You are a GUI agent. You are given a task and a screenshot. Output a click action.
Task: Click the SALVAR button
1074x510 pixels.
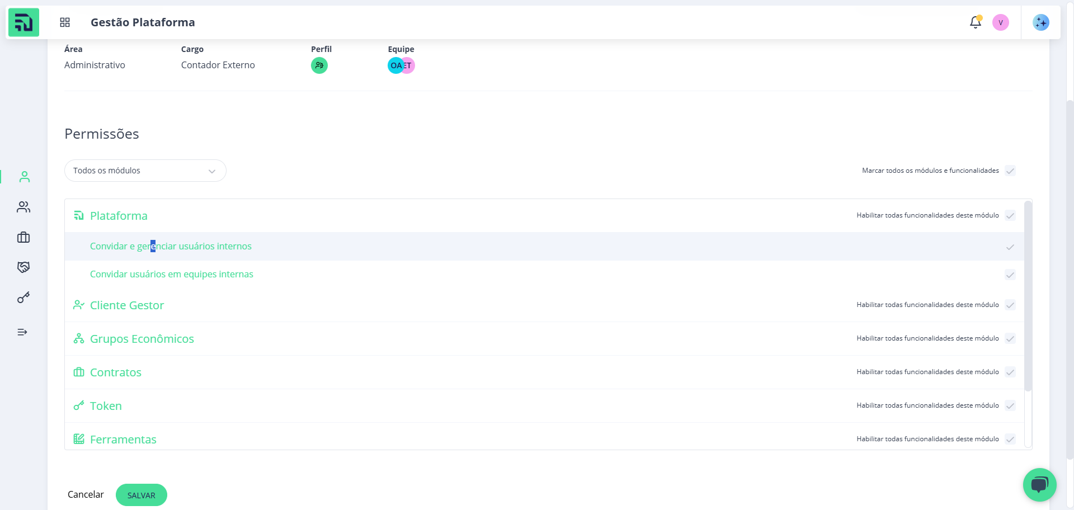point(141,495)
